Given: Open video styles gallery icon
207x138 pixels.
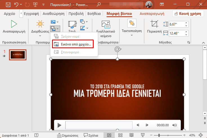Looking at the screenshot, I should click(72, 24).
